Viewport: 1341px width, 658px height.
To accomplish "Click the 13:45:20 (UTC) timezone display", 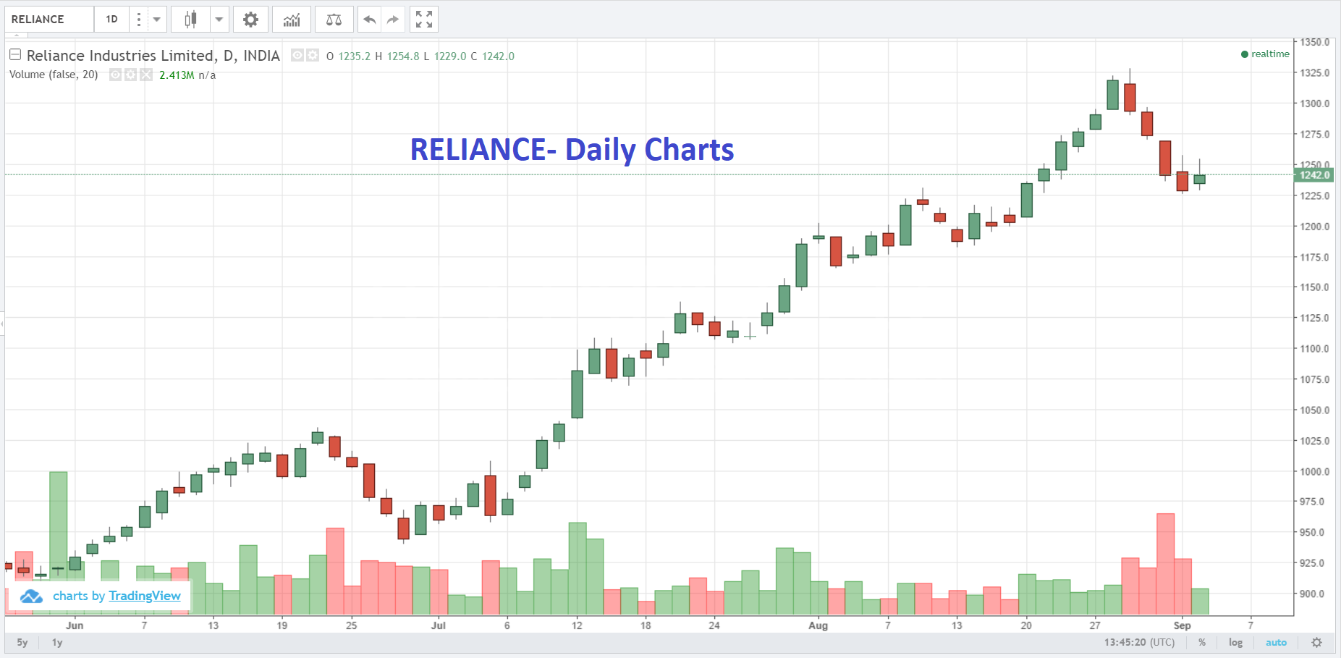I will [x=1139, y=642].
